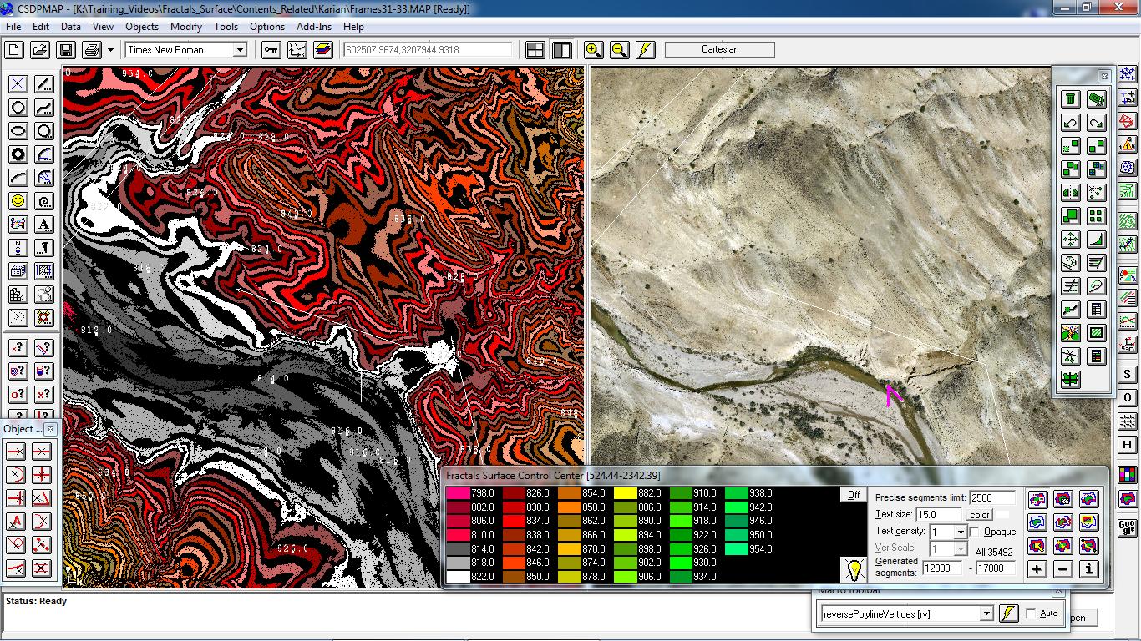The width and height of the screenshot is (1141, 641).
Task: Click the zoom in magnifier icon
Action: point(593,50)
